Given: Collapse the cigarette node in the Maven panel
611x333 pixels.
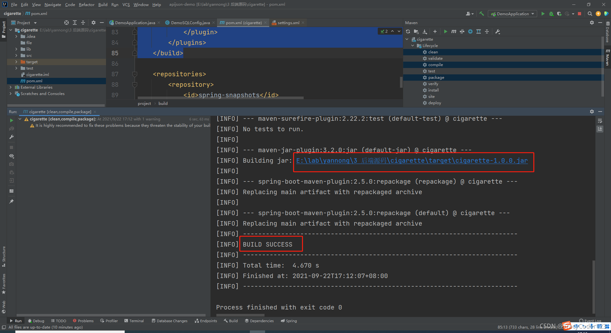Looking at the screenshot, I should pyautogui.click(x=406, y=39).
